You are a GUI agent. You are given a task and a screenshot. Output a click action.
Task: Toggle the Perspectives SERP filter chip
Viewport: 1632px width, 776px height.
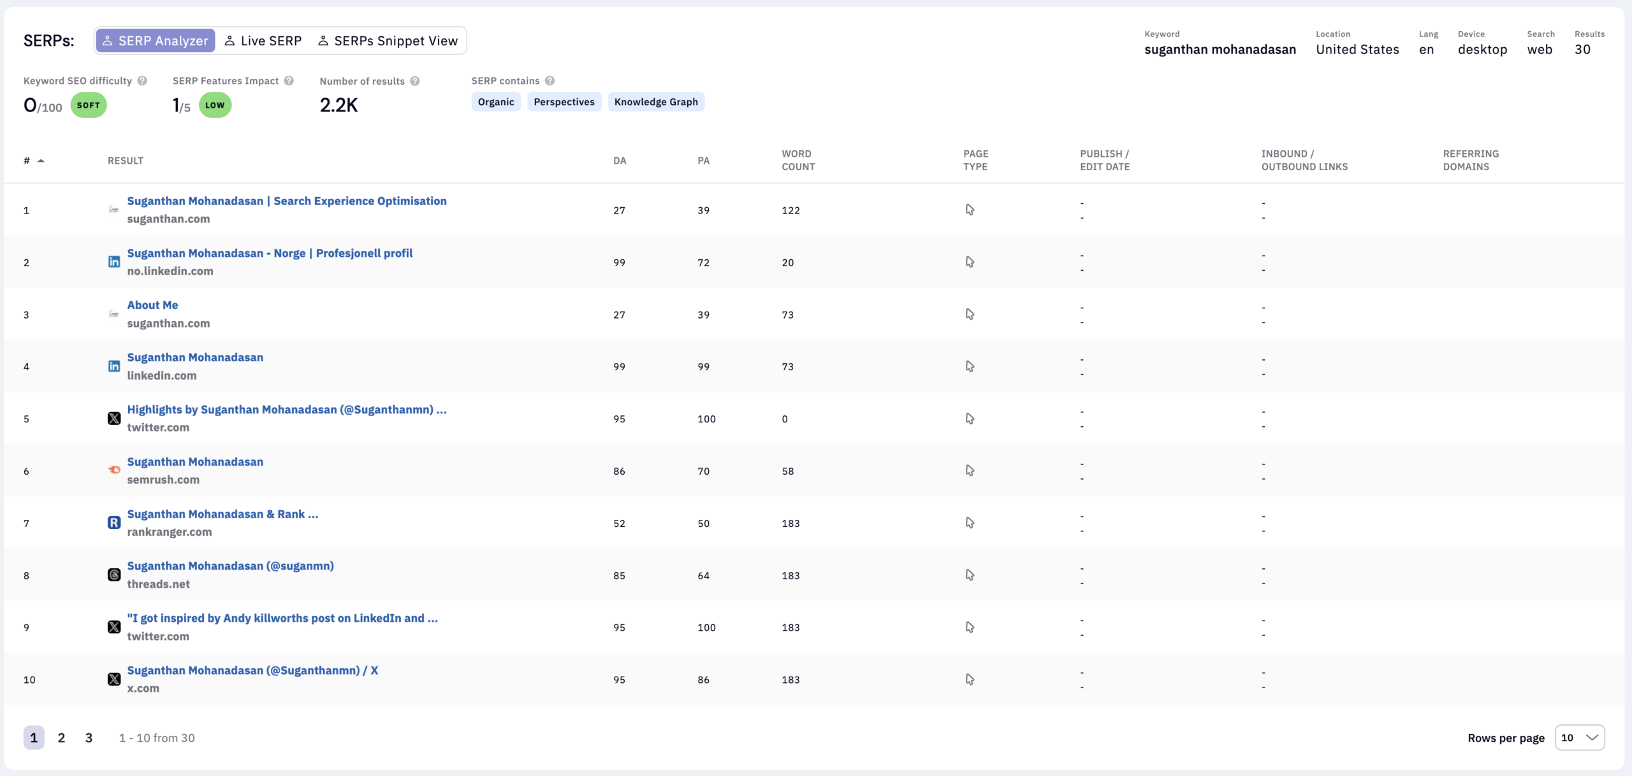pyautogui.click(x=564, y=101)
